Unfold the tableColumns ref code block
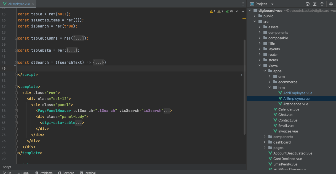The height and width of the screenshot is (174, 336). pyautogui.click(x=17, y=38)
